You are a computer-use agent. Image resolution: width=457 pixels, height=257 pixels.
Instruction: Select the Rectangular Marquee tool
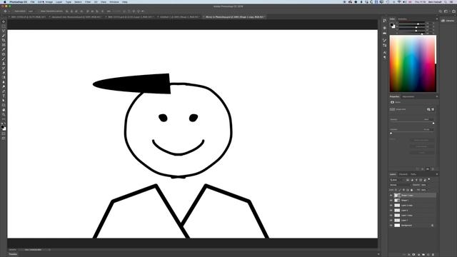coord(4,26)
